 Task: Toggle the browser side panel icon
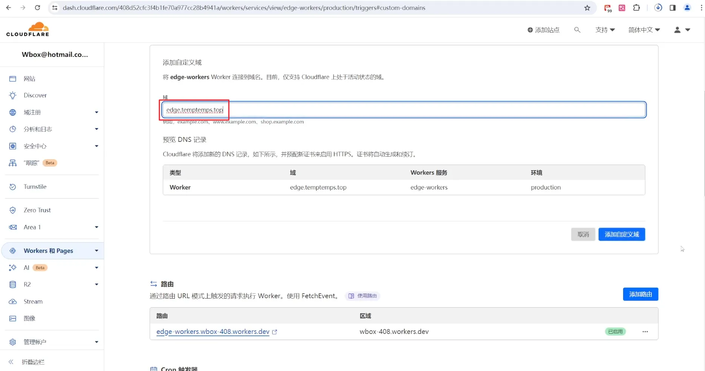673,8
